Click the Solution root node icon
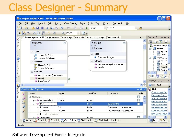This screenshot has width=184, height=138. click(151, 45)
